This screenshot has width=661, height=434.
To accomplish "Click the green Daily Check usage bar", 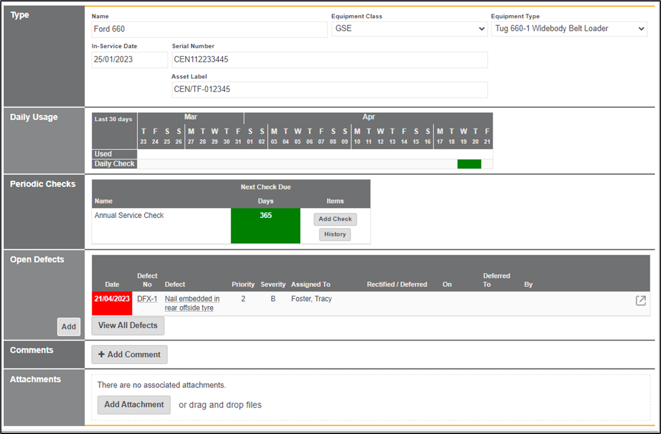I will click(x=469, y=164).
